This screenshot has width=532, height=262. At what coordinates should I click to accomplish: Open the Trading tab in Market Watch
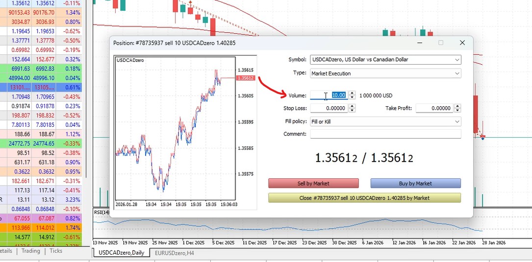tap(30, 251)
